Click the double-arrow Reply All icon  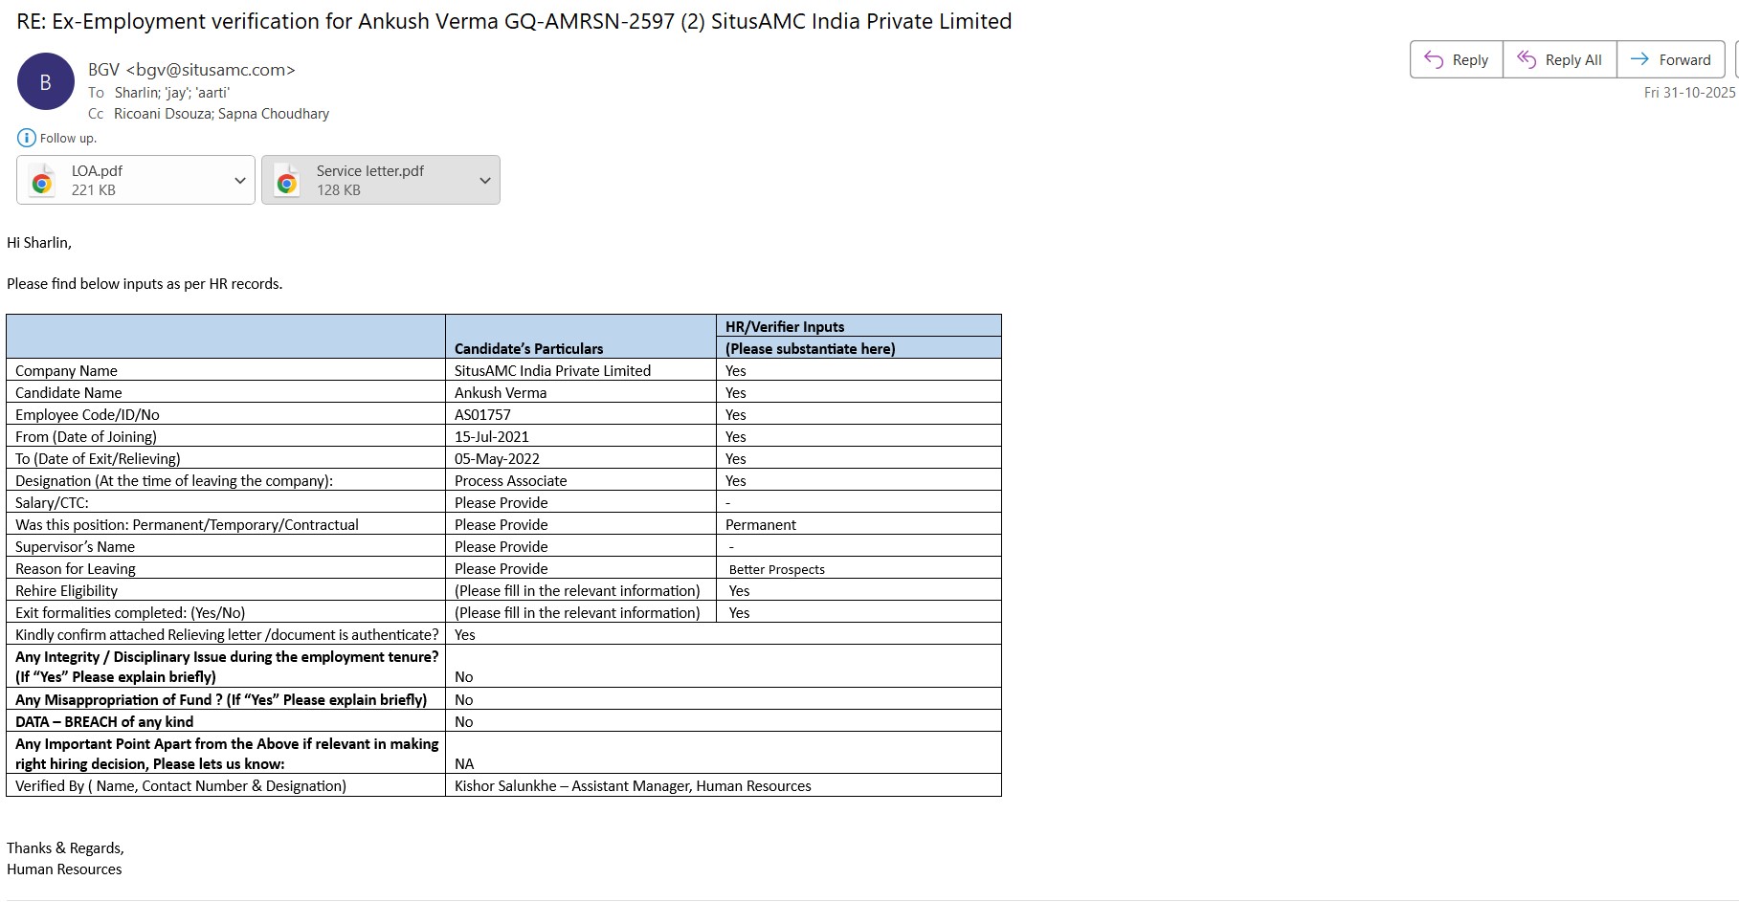click(1527, 59)
